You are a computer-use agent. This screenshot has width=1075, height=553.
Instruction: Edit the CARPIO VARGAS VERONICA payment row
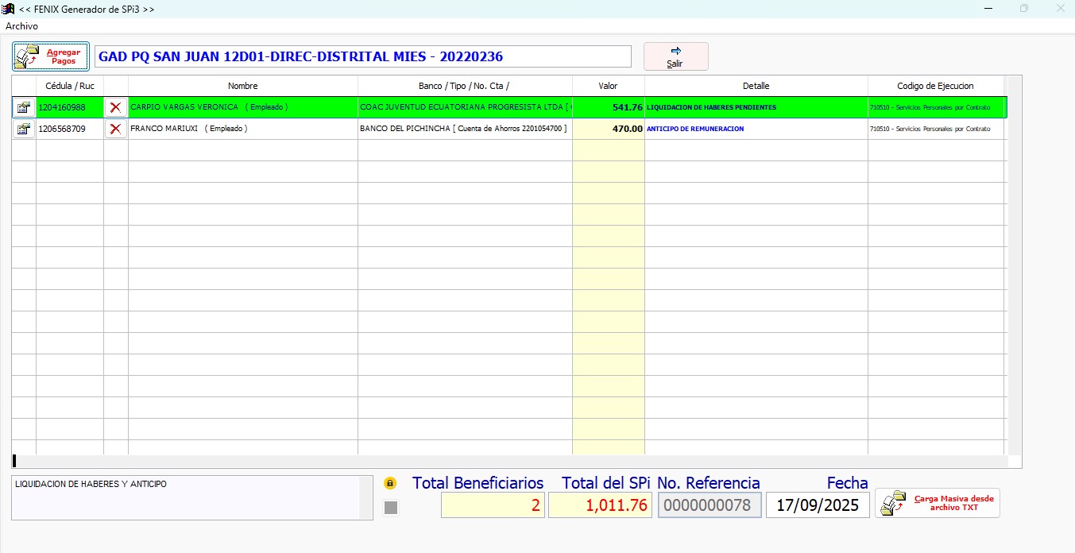[x=24, y=107]
